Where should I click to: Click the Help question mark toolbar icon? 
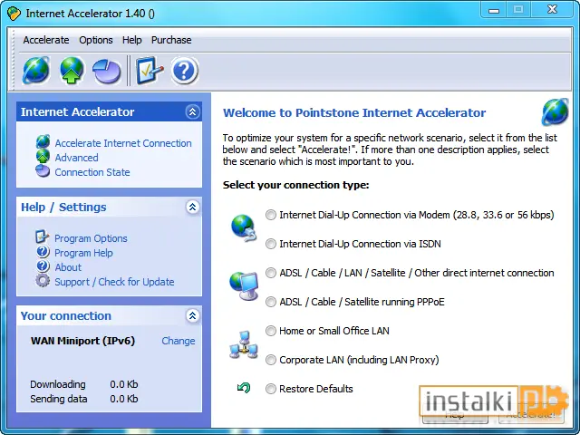tap(184, 71)
